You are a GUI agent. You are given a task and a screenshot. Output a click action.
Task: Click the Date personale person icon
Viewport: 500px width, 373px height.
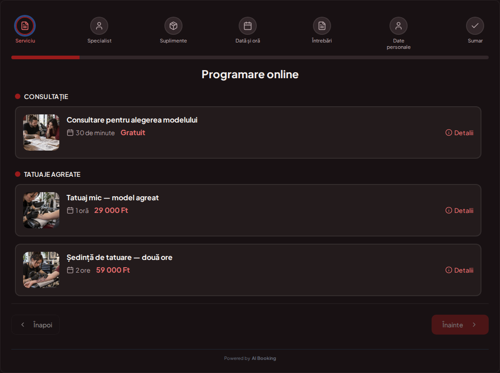coord(399,26)
